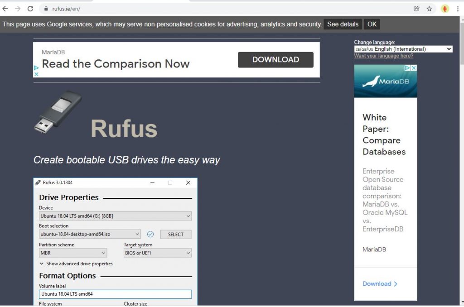This screenshot has width=464, height=307.
Task: Bookmark this page with star icon
Action: 430,9
